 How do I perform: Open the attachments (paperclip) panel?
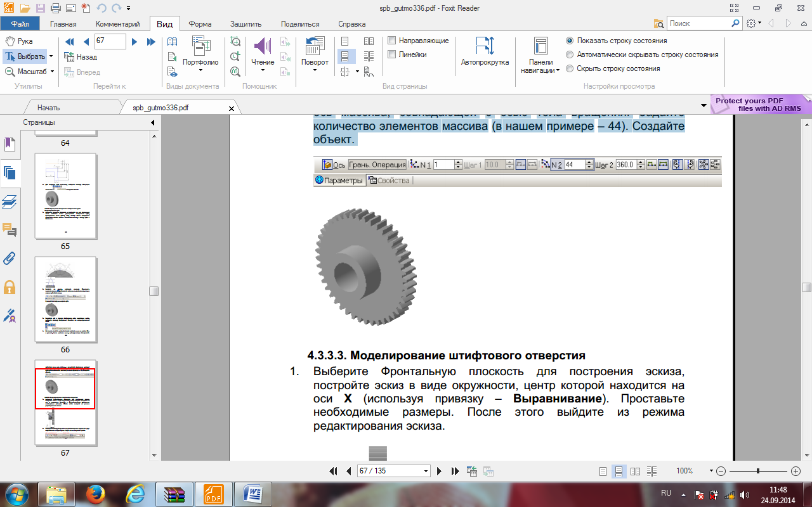point(10,258)
